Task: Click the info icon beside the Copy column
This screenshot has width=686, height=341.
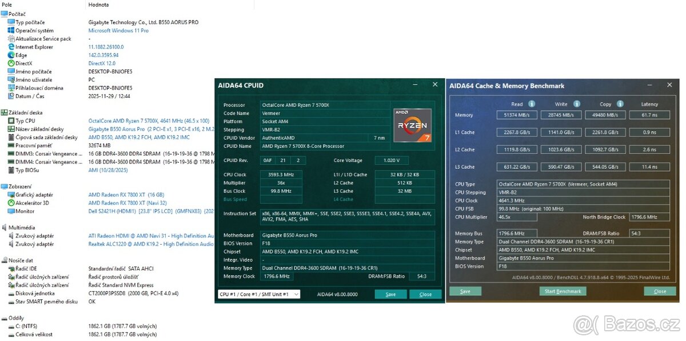Action: (x=620, y=104)
